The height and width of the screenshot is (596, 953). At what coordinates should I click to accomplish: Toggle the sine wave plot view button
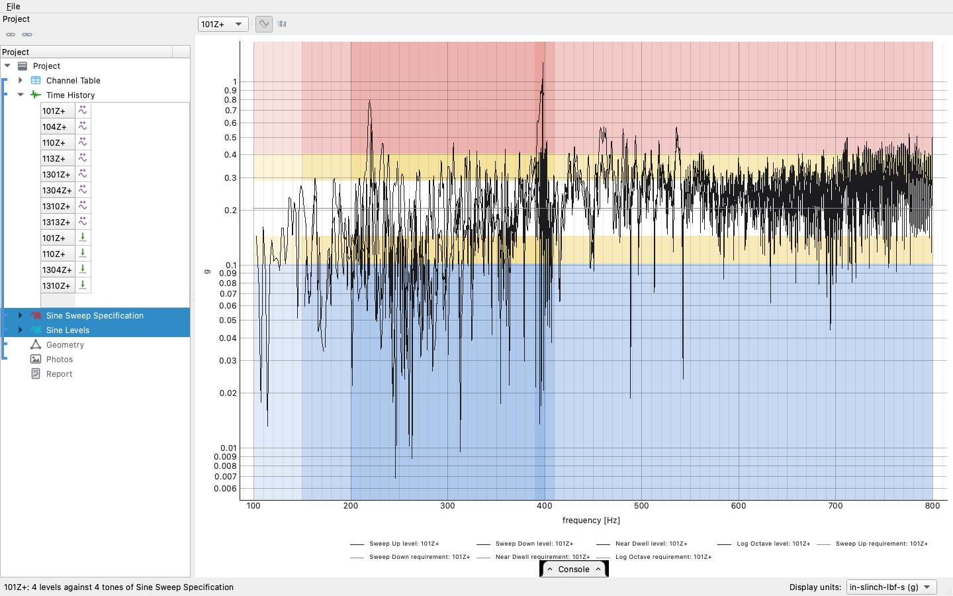tap(263, 24)
